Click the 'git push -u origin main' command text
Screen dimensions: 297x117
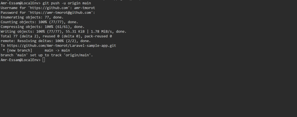click(x=67, y=3)
